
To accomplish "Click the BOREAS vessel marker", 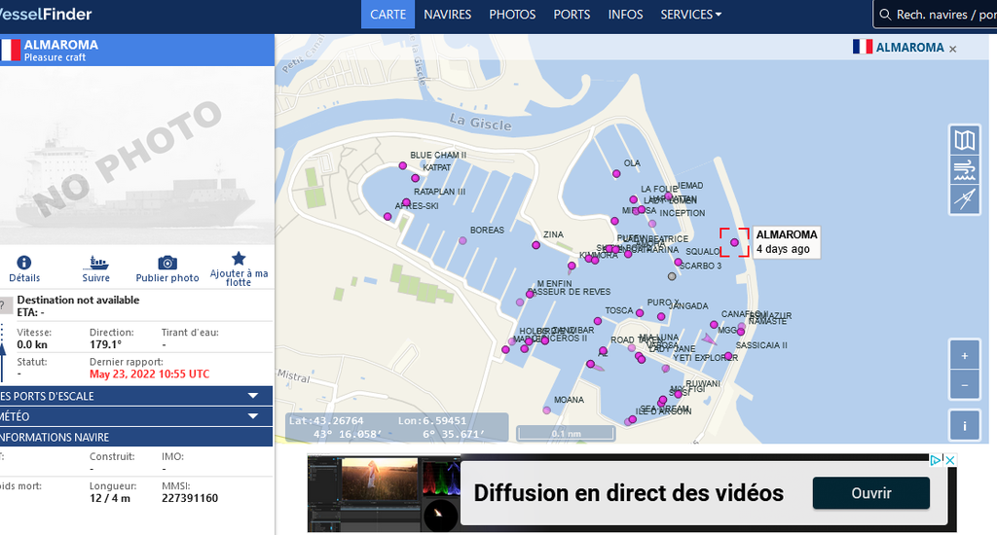I will click(462, 240).
